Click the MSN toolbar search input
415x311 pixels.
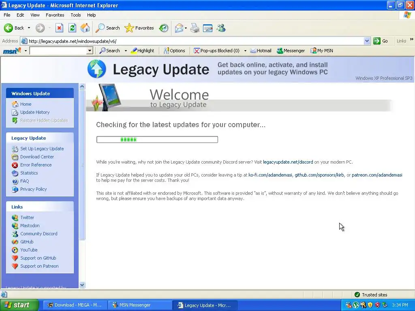coord(58,51)
